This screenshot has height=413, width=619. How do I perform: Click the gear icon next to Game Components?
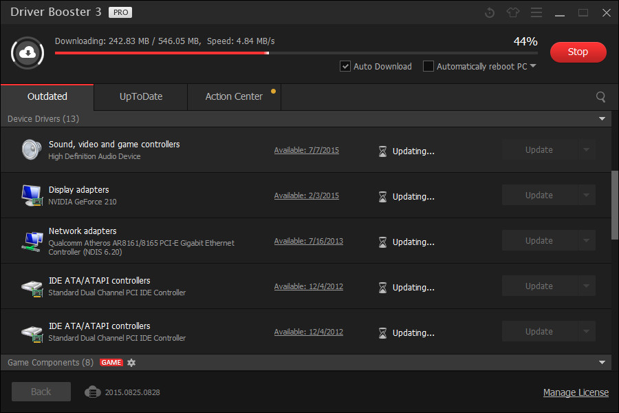point(131,362)
